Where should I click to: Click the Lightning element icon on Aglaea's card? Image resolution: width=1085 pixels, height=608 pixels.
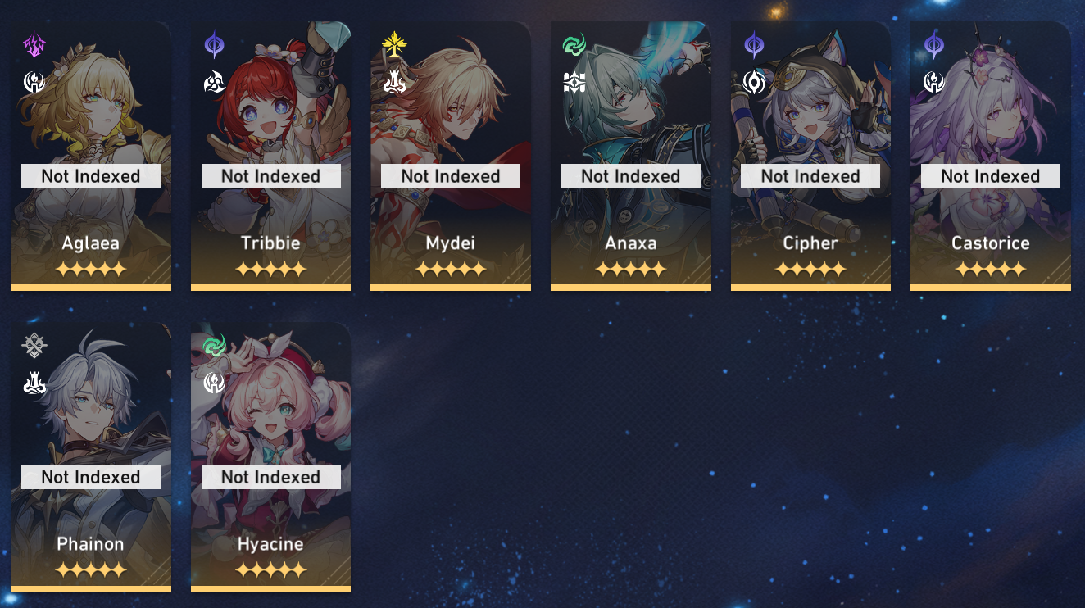34,45
